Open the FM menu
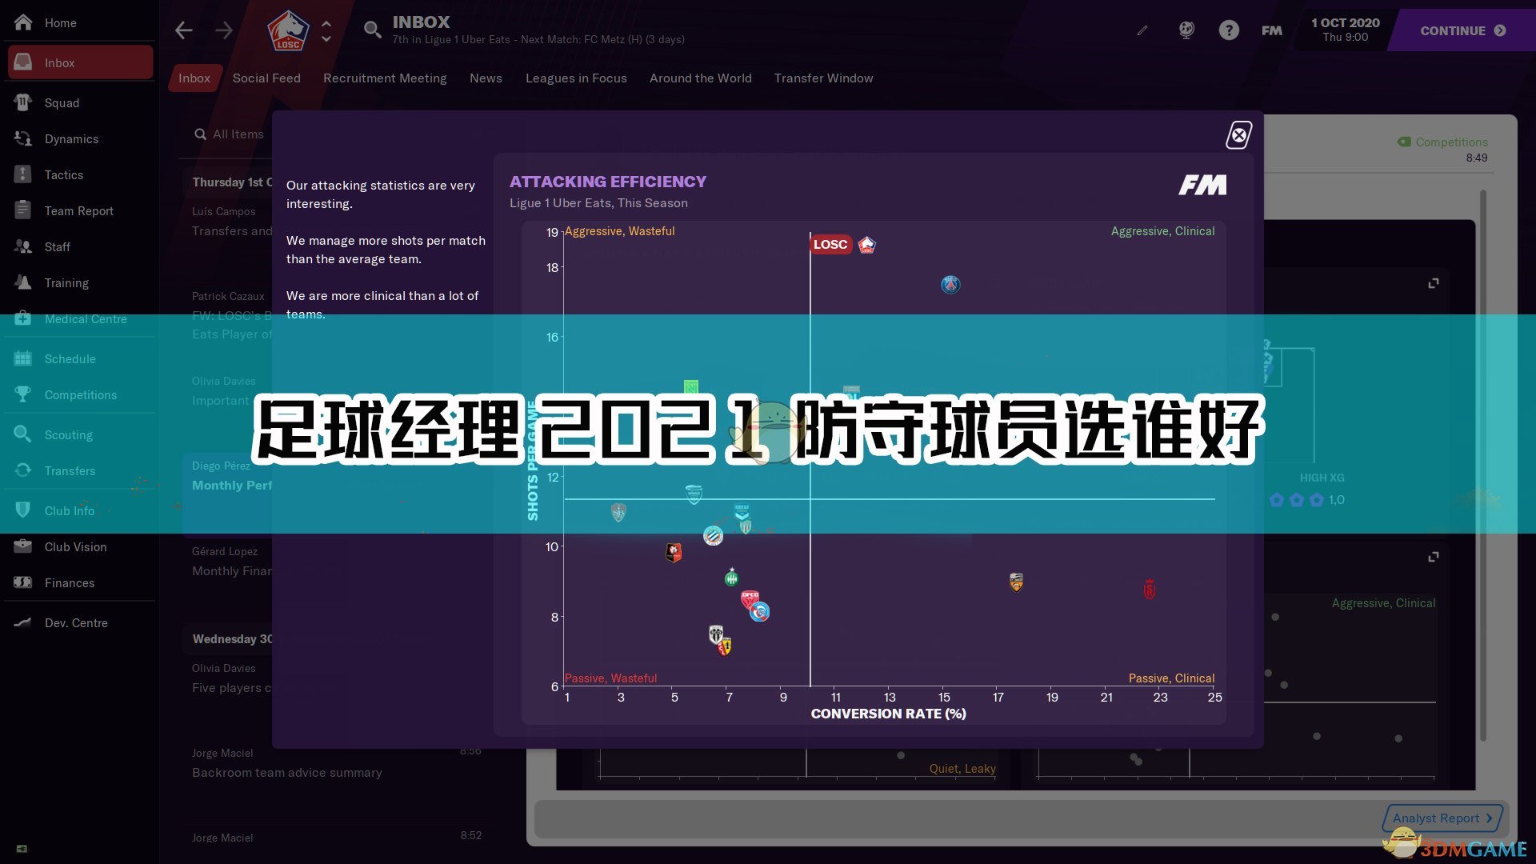The height and width of the screenshot is (864, 1536). (x=1272, y=30)
